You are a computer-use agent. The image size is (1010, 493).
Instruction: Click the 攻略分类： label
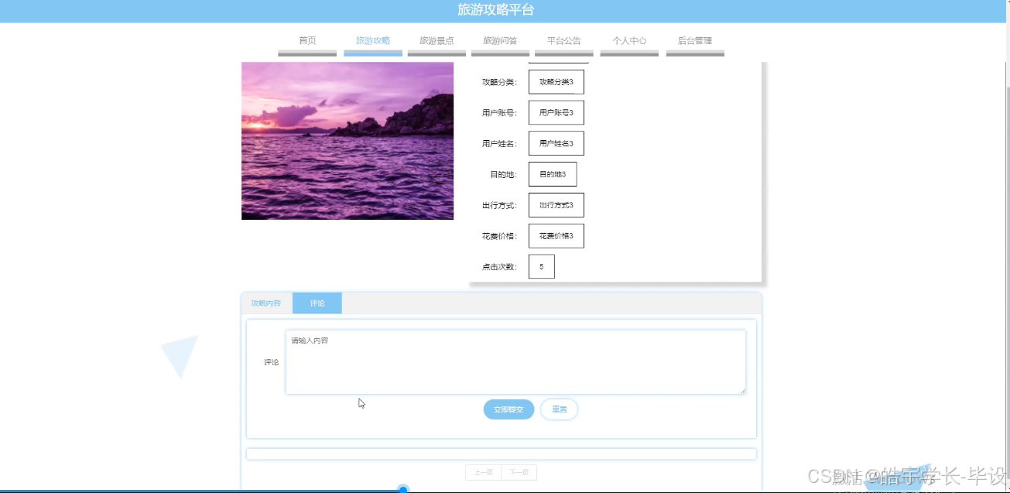click(499, 82)
